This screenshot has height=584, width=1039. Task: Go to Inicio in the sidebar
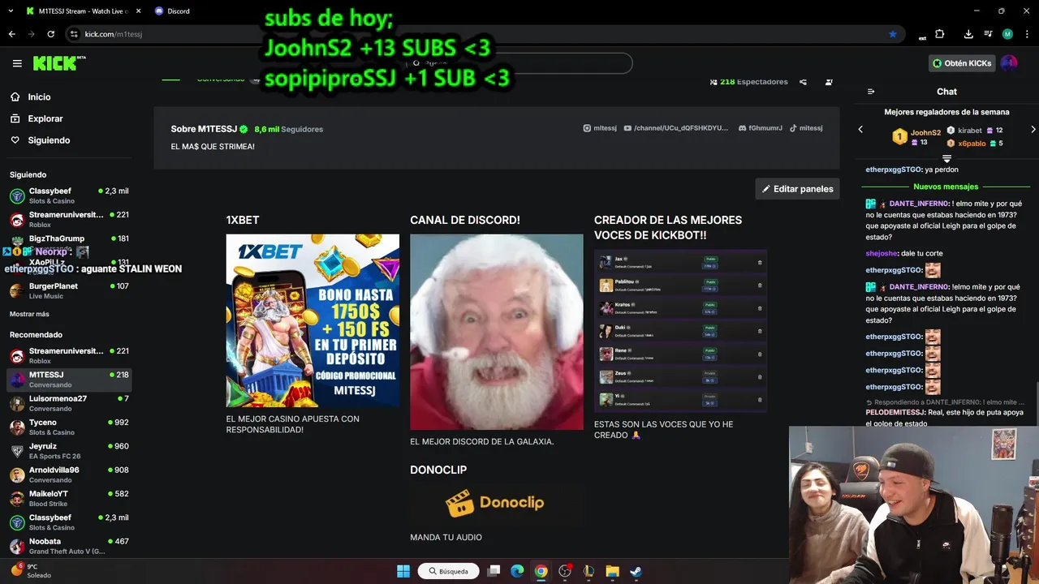[39, 97]
